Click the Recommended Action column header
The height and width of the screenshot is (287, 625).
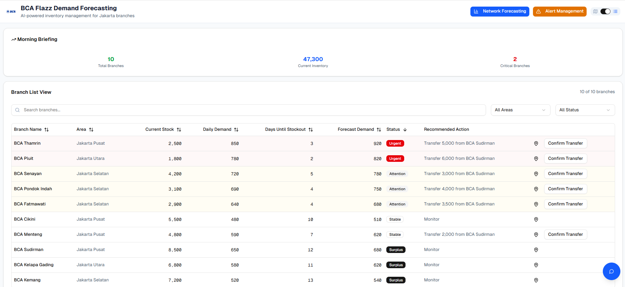point(446,129)
